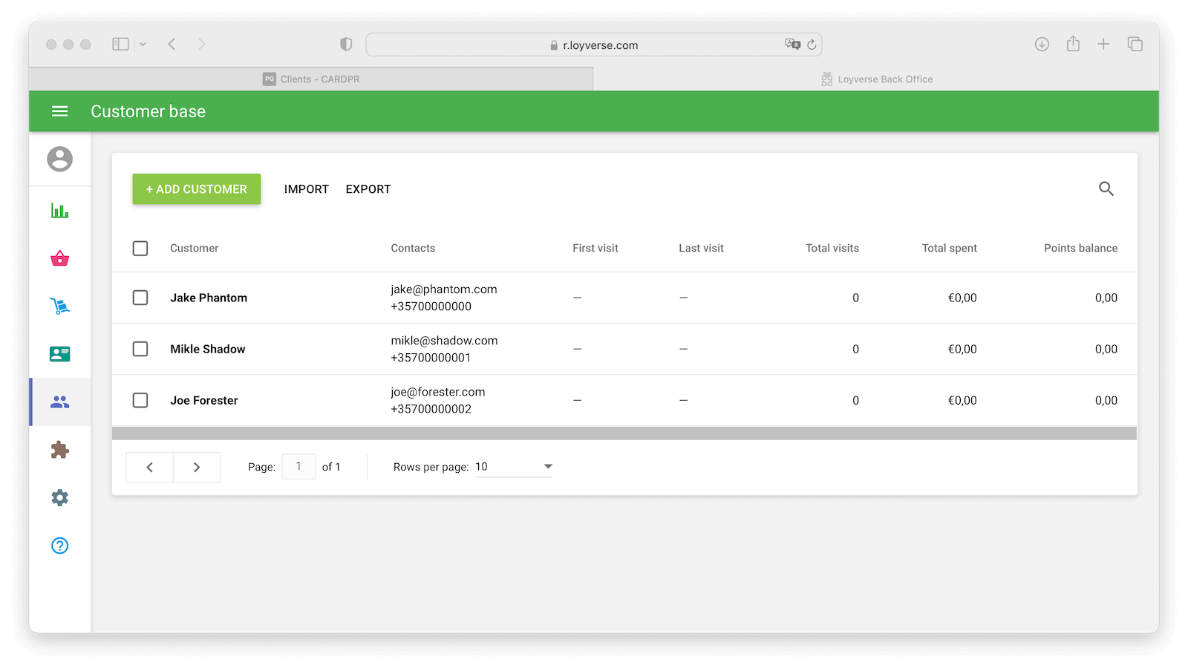This screenshot has height=668, width=1188.
Task: Toggle the select-all checkbox in the header
Action: (x=140, y=248)
